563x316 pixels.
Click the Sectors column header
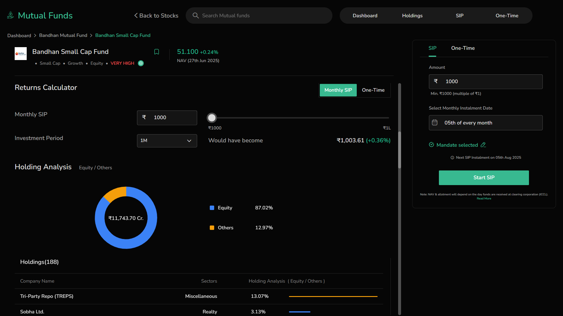(209, 281)
